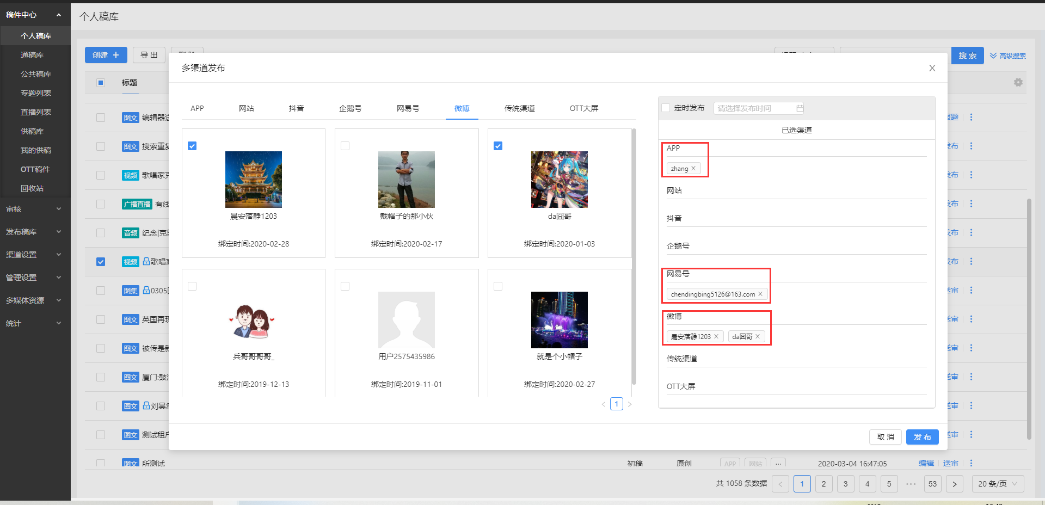1045x505 pixels.
Task: Remove 晨安落静1203 tag from 微博 channel
Action: [x=716, y=337]
